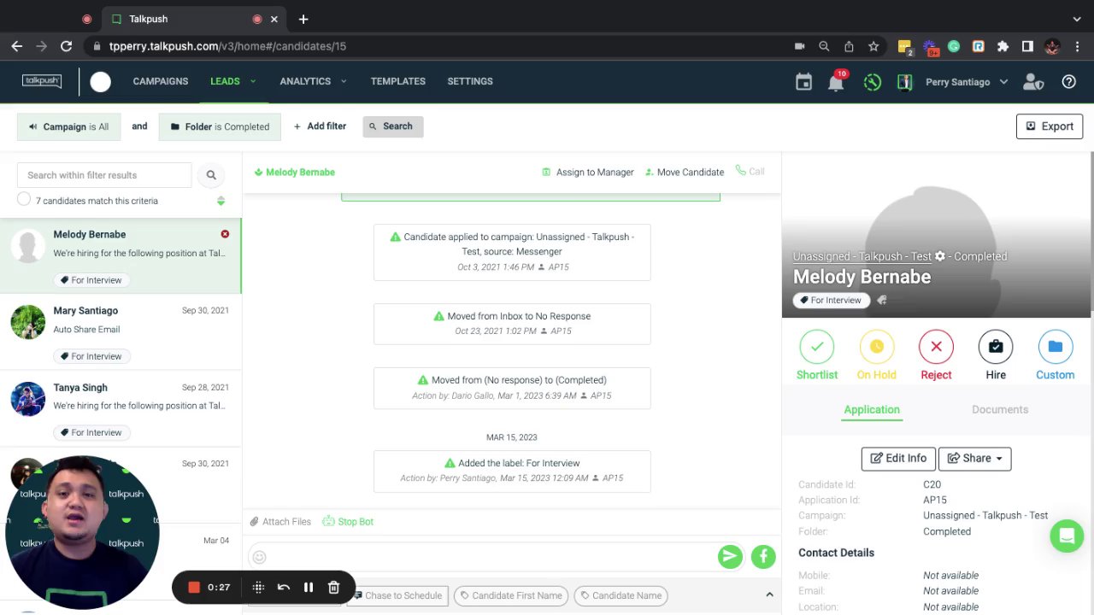The image size is (1094, 615).
Task: Click Assign to Manager
Action: [x=588, y=172]
